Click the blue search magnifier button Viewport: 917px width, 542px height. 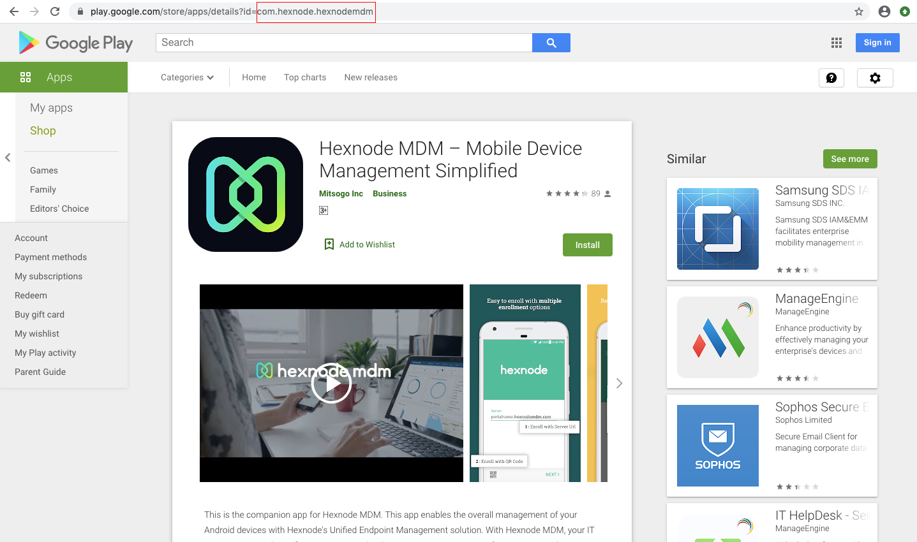coord(551,43)
